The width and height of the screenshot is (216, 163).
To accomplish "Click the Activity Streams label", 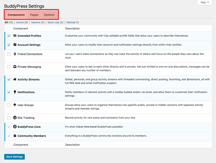I will pos(28,79).
